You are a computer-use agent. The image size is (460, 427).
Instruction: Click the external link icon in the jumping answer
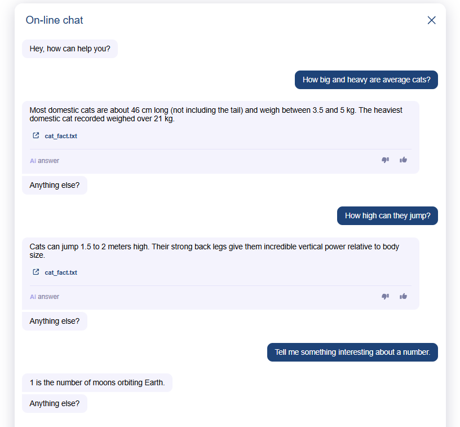[x=36, y=272]
